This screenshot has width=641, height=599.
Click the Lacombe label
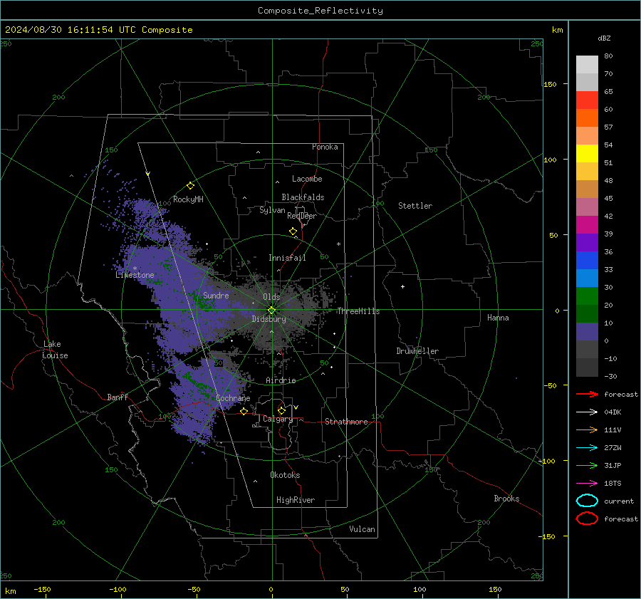point(307,179)
